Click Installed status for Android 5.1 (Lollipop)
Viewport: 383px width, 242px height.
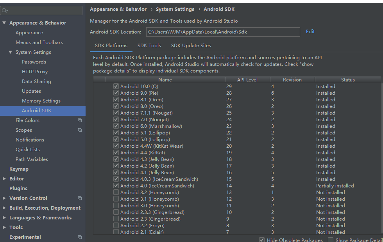(326, 132)
